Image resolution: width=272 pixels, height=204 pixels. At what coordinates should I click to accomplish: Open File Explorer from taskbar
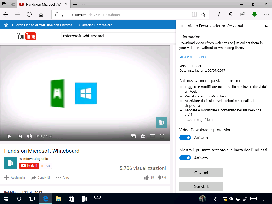(58, 199)
